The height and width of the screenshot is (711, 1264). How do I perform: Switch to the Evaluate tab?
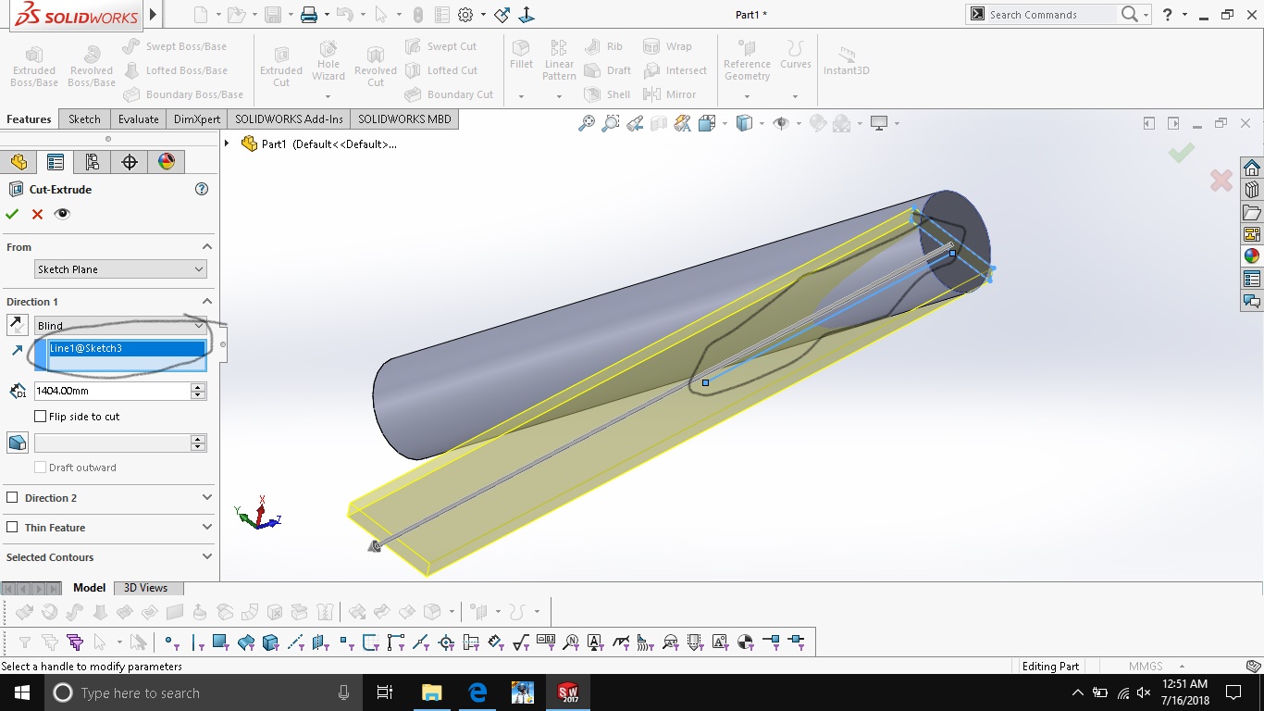tap(138, 119)
